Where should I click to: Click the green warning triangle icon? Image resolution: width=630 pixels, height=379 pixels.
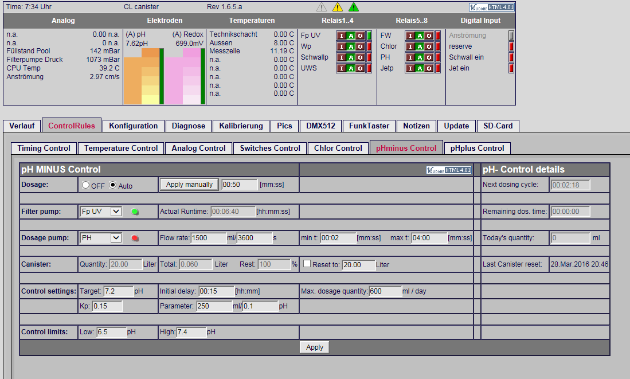(x=354, y=7)
